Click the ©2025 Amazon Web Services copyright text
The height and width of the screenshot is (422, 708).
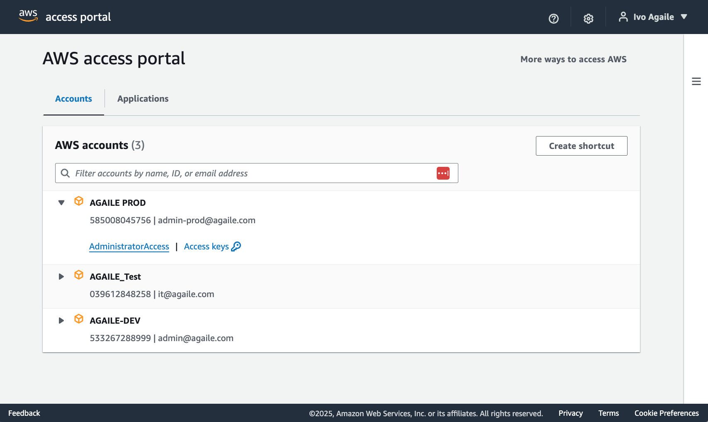(426, 413)
